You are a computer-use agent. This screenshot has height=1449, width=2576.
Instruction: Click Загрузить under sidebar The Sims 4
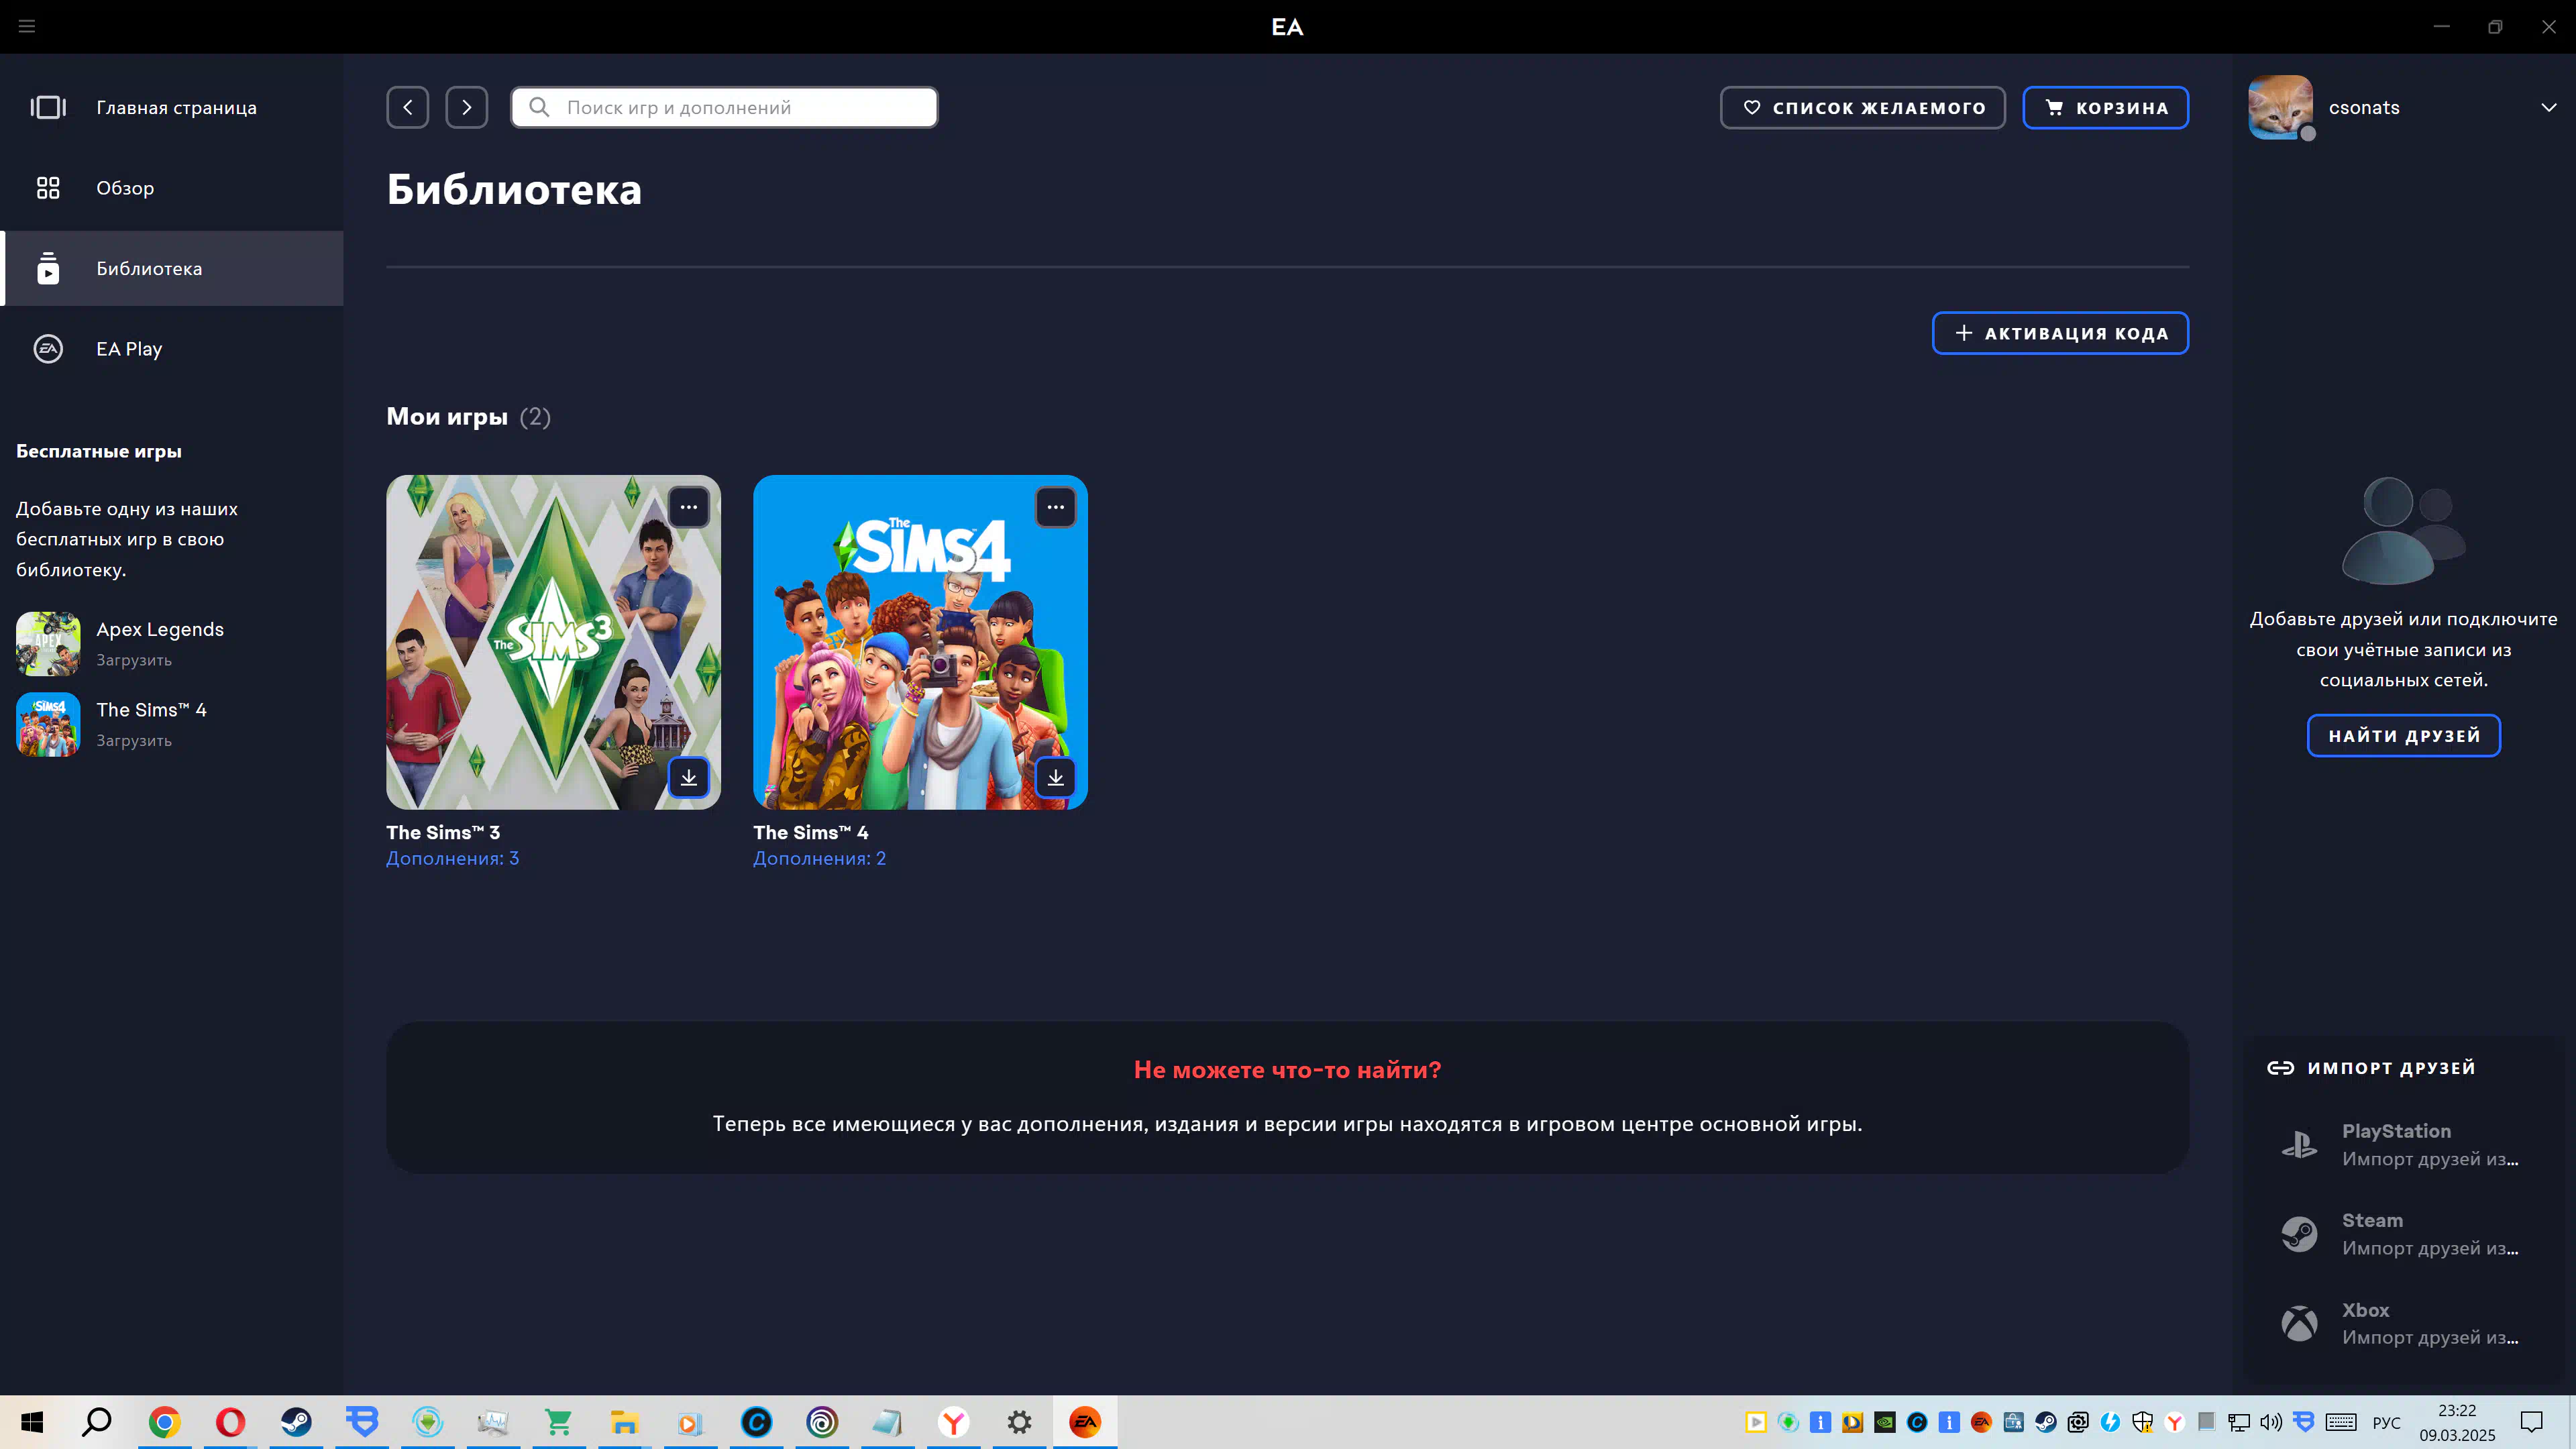pyautogui.click(x=134, y=741)
